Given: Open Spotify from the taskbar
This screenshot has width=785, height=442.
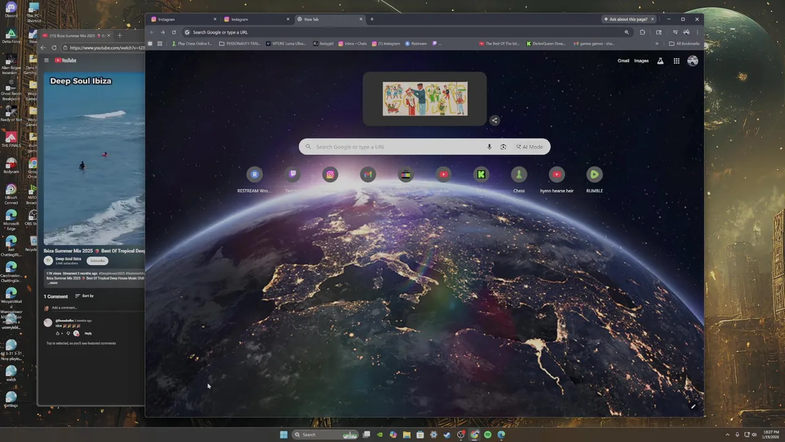Looking at the screenshot, I should (x=488, y=435).
